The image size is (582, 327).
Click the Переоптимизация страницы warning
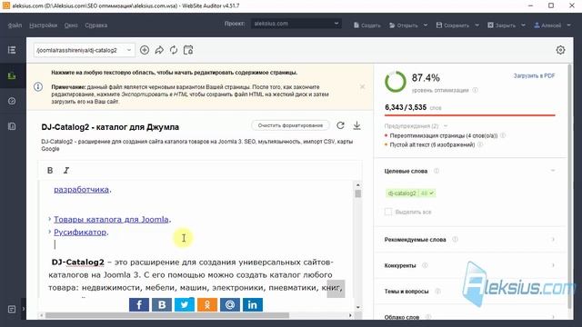(x=443, y=135)
